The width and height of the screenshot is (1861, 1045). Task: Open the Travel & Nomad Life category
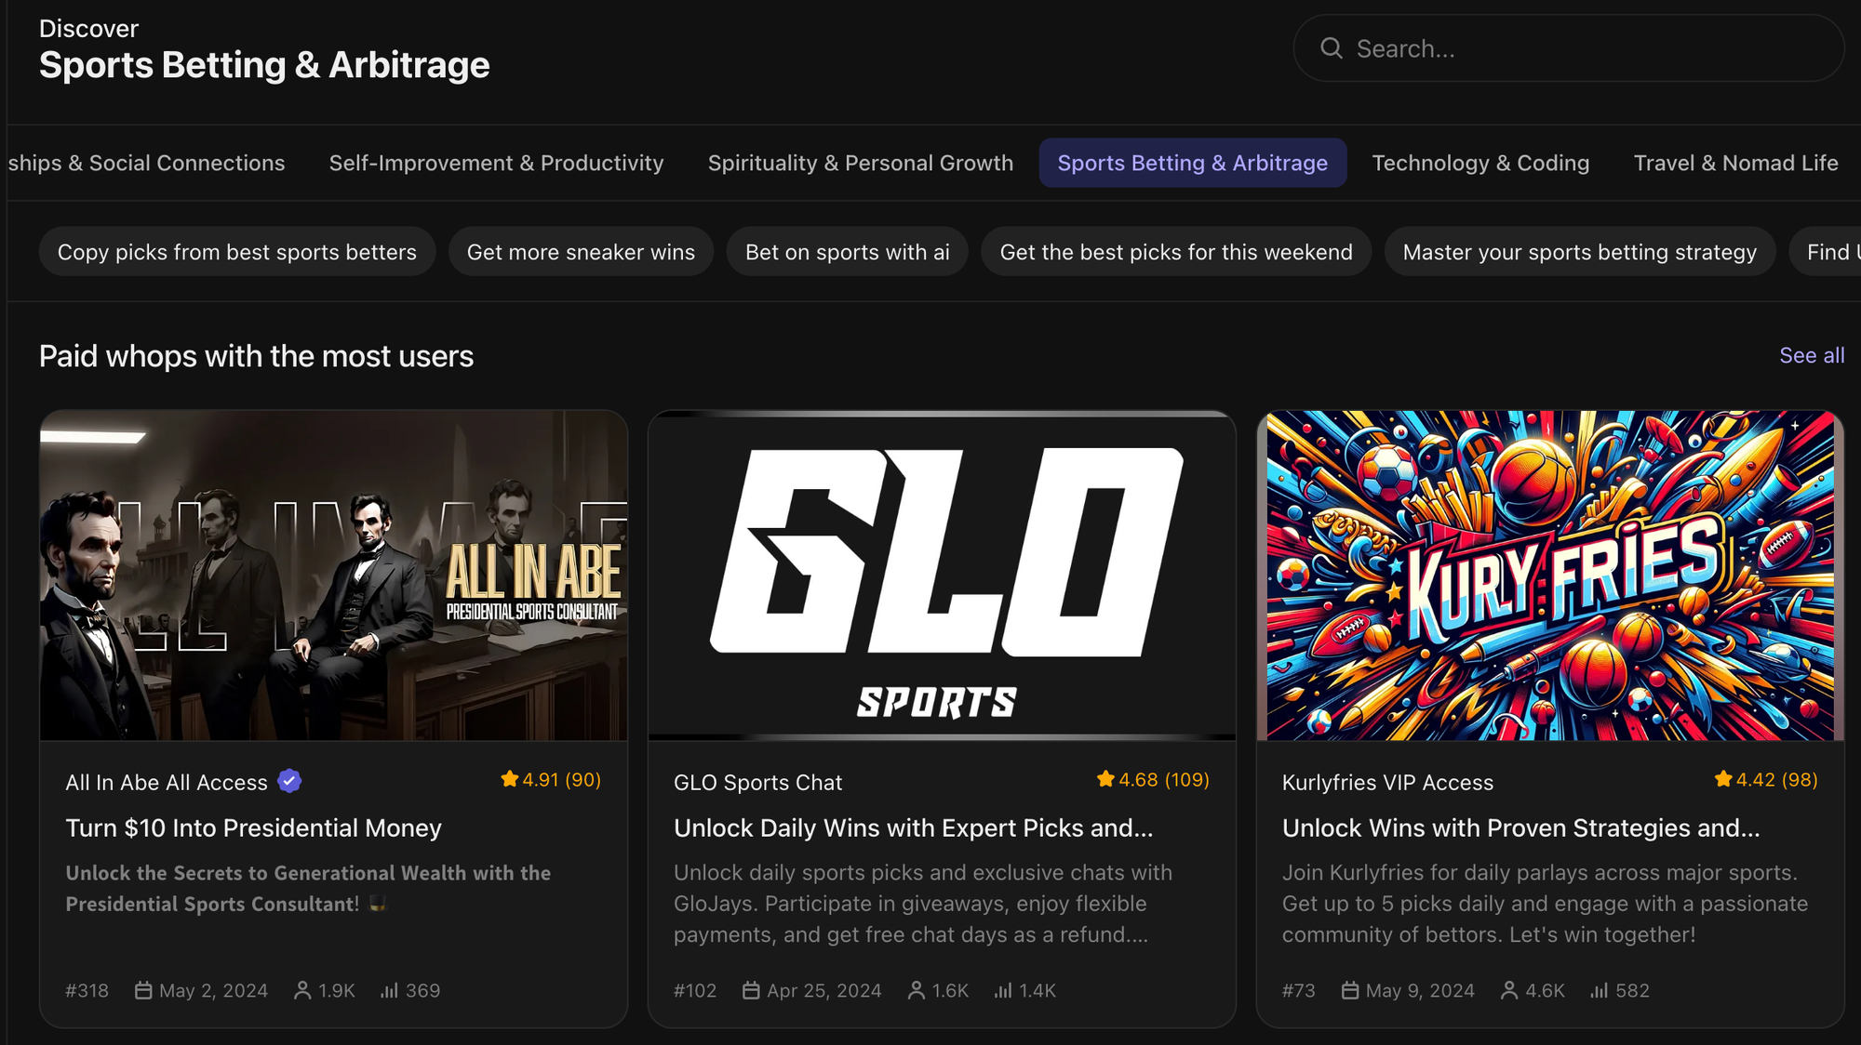1736,163
